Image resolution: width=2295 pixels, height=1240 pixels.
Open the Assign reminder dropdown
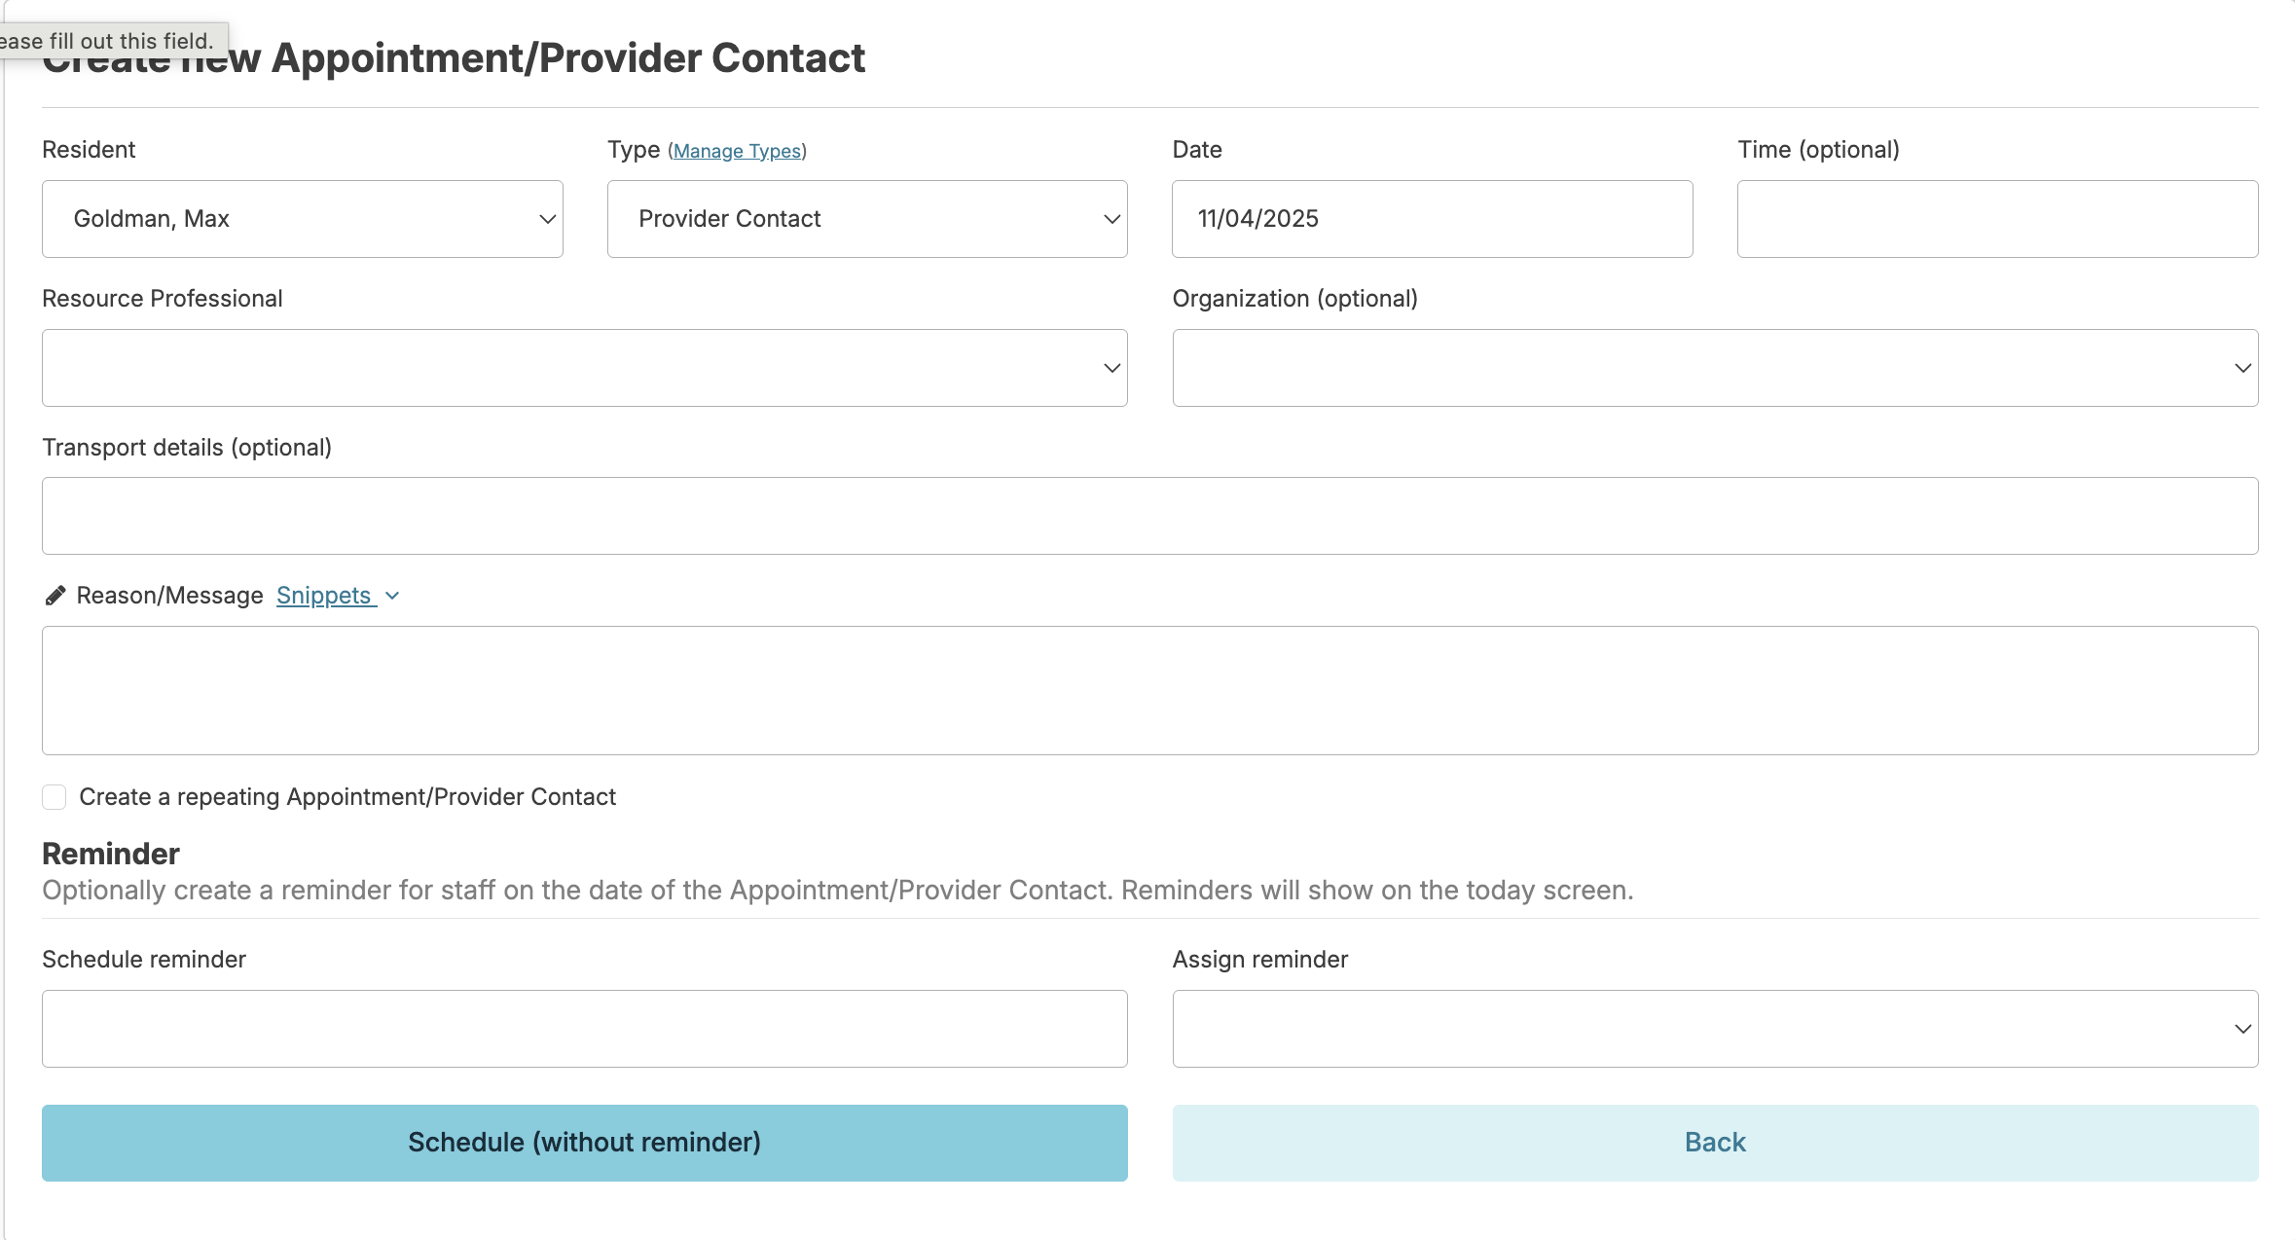click(x=1714, y=1029)
